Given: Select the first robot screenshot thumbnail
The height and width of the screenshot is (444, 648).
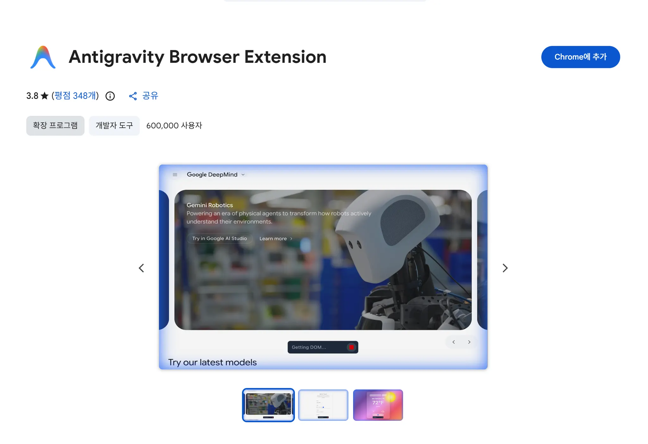Looking at the screenshot, I should pyautogui.click(x=268, y=405).
